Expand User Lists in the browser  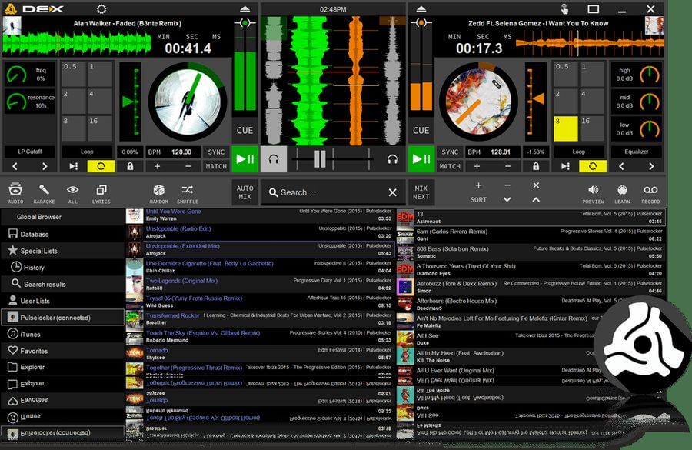[63, 301]
